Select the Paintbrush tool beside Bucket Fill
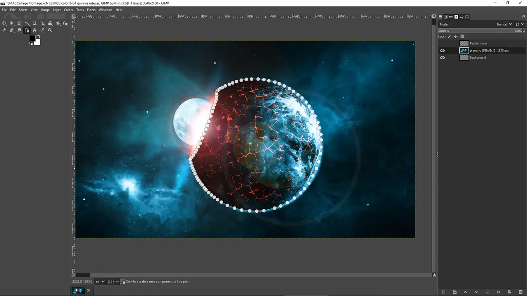The width and height of the screenshot is (527, 296). point(65,23)
